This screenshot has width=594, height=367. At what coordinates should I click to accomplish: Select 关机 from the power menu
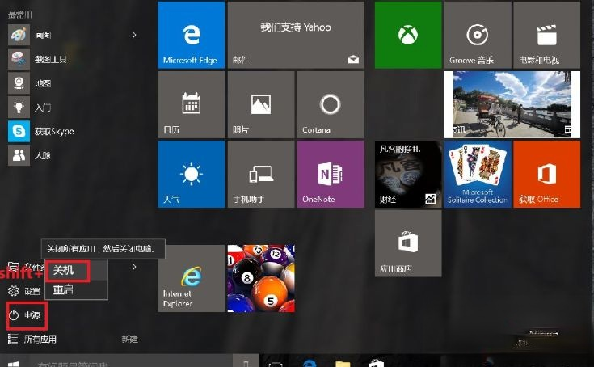coord(68,271)
